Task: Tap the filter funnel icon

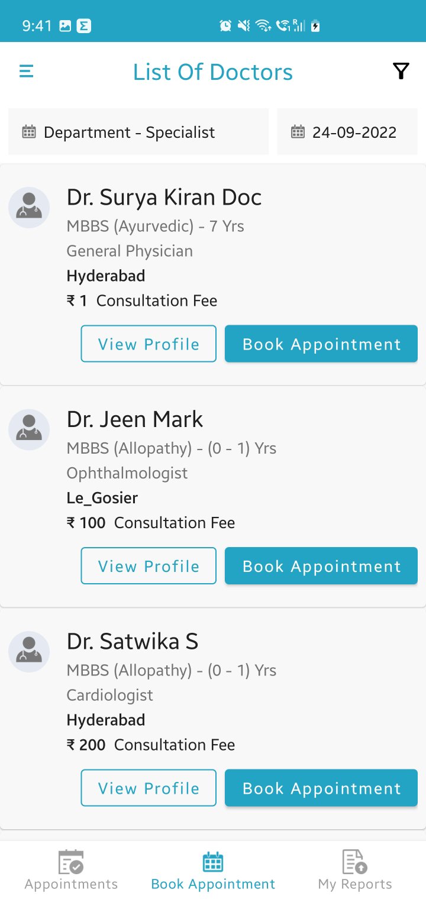Action: tap(401, 72)
